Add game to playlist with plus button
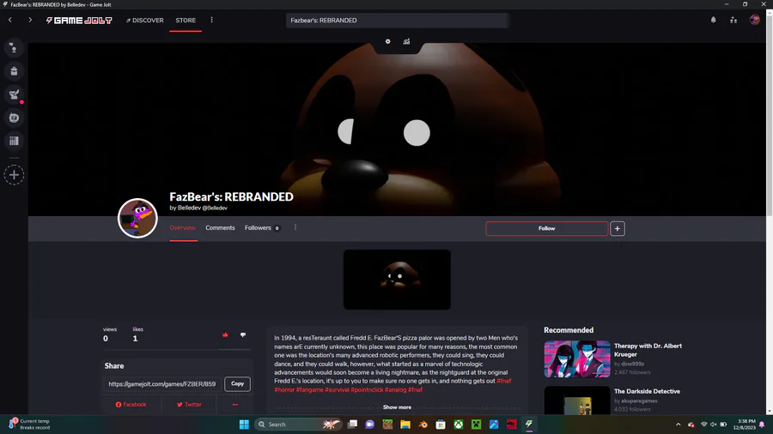Screen dimensions: 773x434 tap(618, 228)
